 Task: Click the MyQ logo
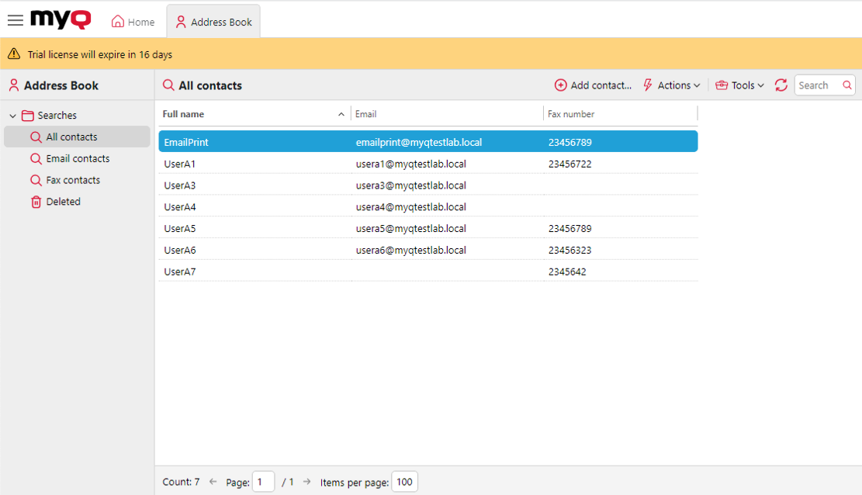[61, 20]
